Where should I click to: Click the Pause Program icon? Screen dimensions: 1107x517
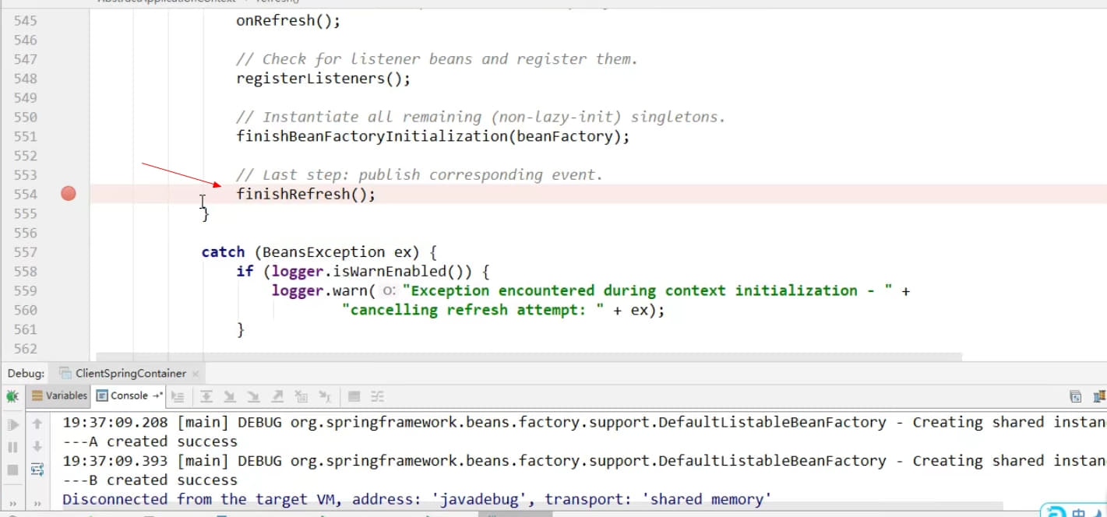tap(12, 447)
